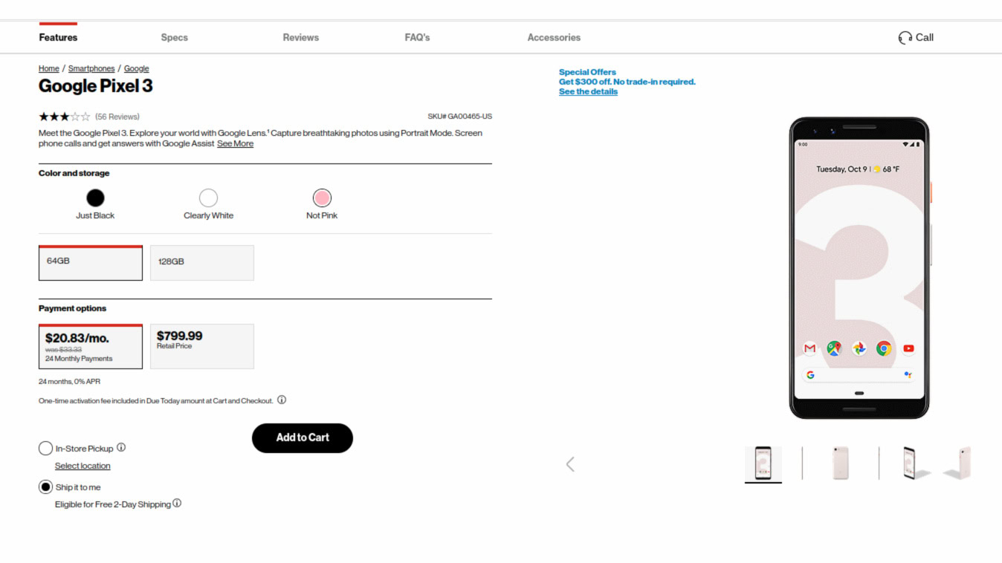
Task: Select the In-Store Pickup radio button
Action: (45, 448)
